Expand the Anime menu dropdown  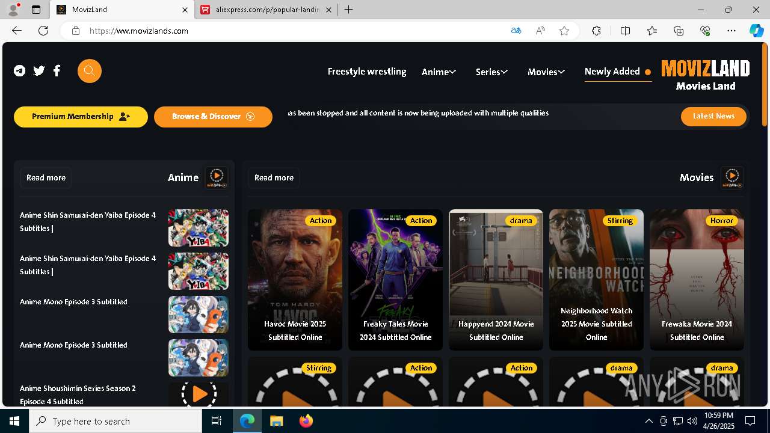click(439, 72)
